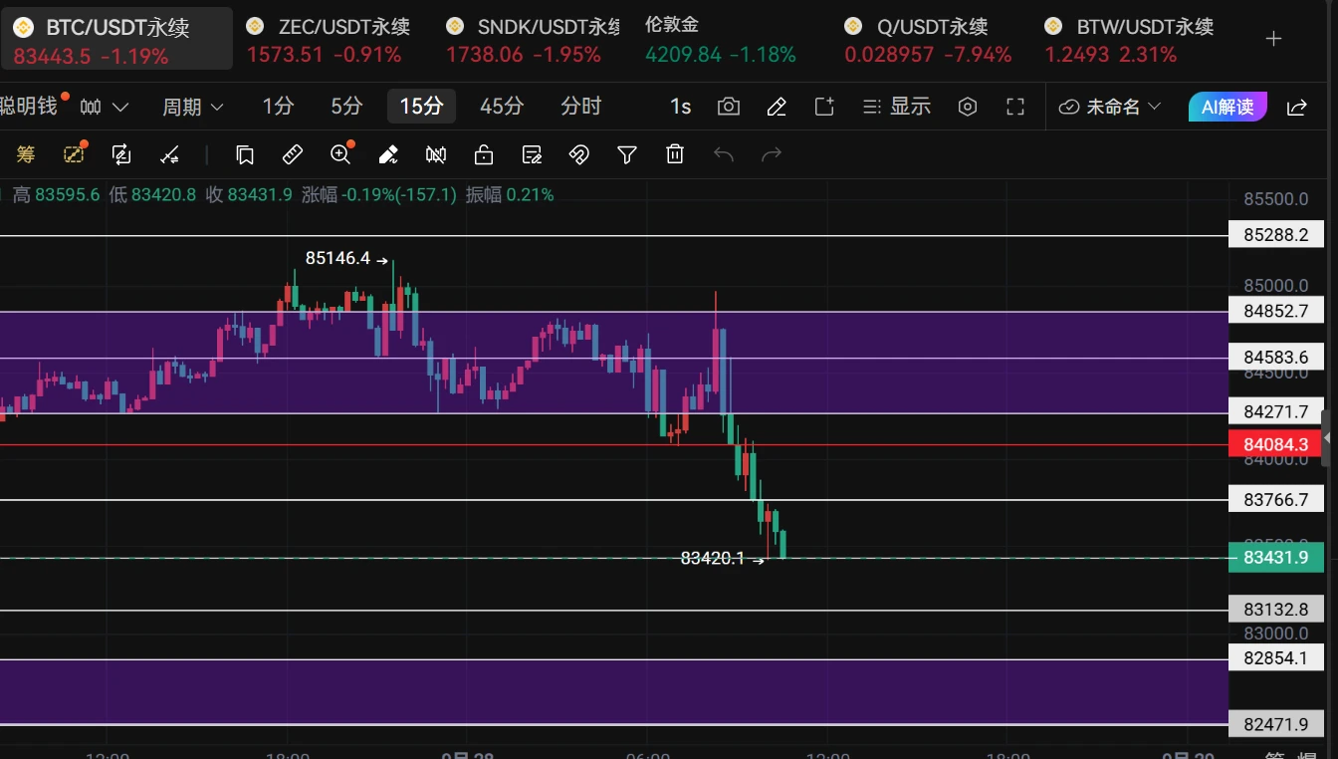
Task: Enter fullscreen mode via corner-brackets icon
Action: (1015, 107)
